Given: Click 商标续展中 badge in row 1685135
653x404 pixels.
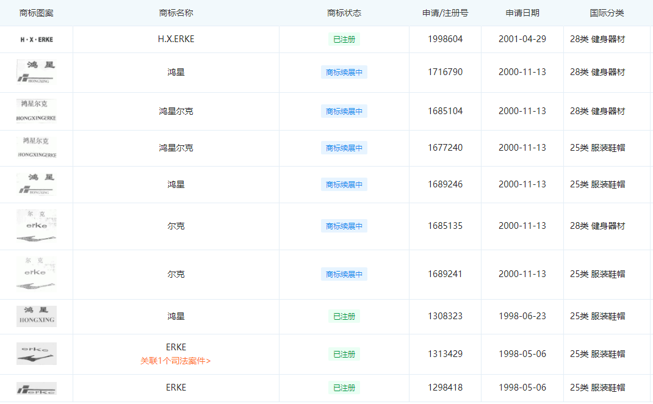Looking at the screenshot, I should [344, 226].
